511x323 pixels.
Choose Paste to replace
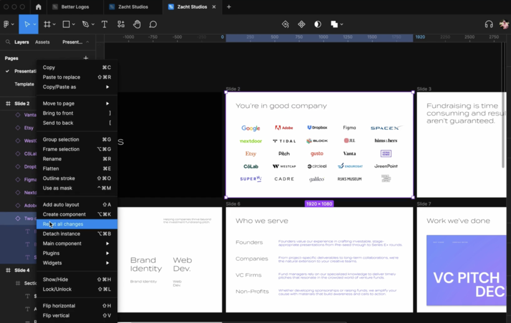pyautogui.click(x=77, y=77)
